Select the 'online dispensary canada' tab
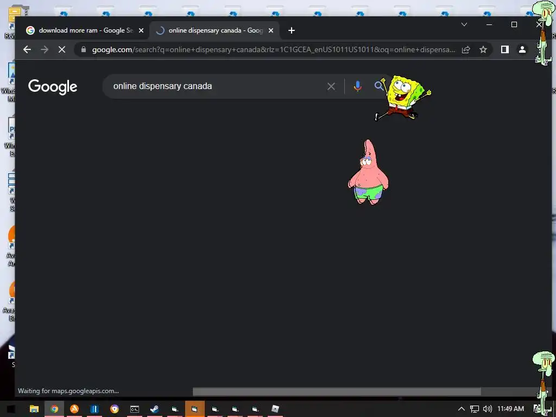The image size is (556, 417). pos(215,30)
